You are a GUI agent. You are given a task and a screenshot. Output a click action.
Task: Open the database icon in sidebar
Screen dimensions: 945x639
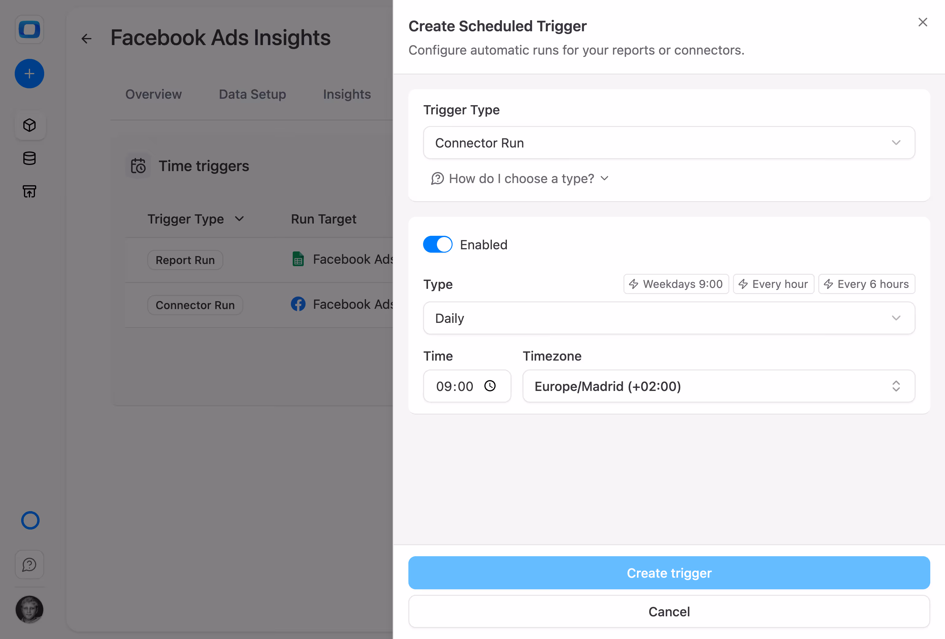(29, 158)
